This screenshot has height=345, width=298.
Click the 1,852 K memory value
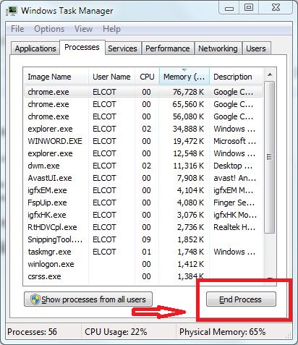[190, 239]
